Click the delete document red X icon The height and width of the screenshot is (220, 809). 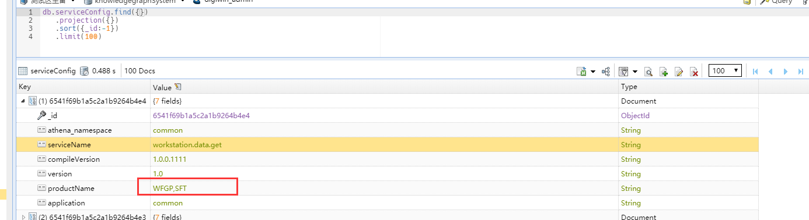pos(694,72)
